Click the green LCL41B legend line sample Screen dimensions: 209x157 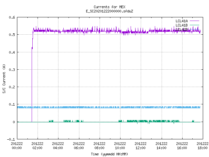point(194,25)
